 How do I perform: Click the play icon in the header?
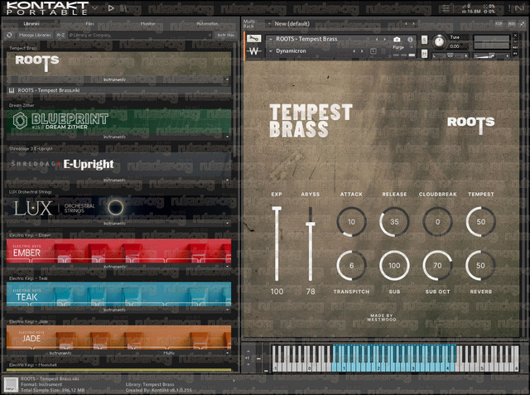pyautogui.click(x=111, y=7)
